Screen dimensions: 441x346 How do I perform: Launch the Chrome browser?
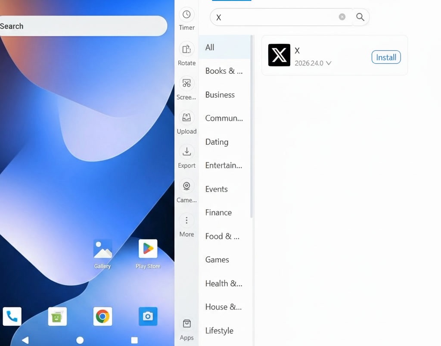(102, 316)
